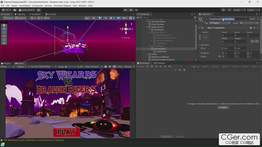Click the global Search magnifier icon
The height and width of the screenshot is (147, 262).
[x=229, y=10]
